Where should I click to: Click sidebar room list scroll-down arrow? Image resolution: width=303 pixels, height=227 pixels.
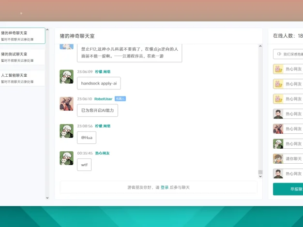point(47,198)
